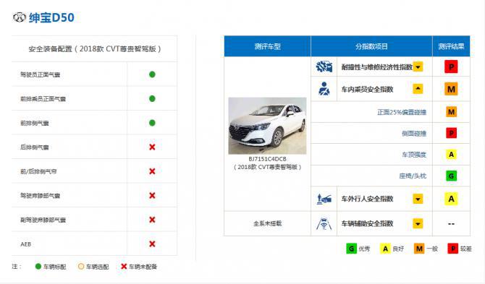This screenshot has height=284, width=485.
Task: Click the 绅宝D50 title text
Action: coord(51,17)
